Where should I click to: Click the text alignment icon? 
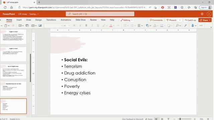tap(139, 26)
